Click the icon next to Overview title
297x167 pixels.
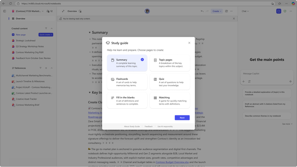tap(80, 11)
